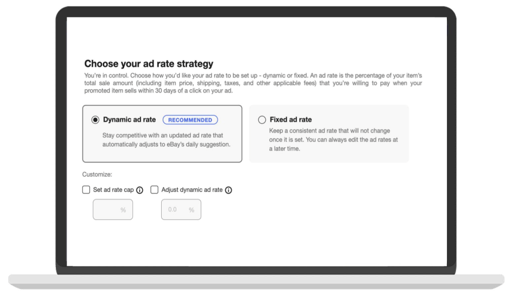Click the Adjust dynamic ad rate label text
Screen dimensions: 511x298
coord(192,190)
